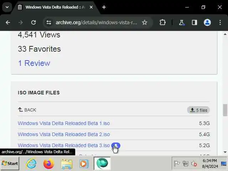The width and height of the screenshot is (228, 171).
Task: Open the browser three-dot menu
Action: point(220,22)
